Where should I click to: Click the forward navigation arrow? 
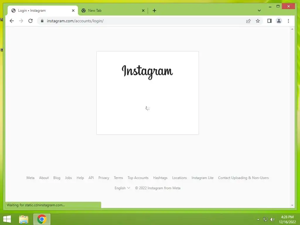21,21
